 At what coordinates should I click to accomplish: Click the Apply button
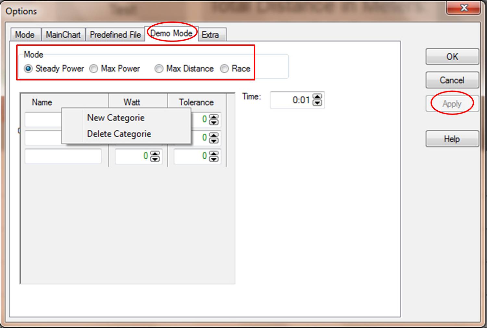(452, 104)
